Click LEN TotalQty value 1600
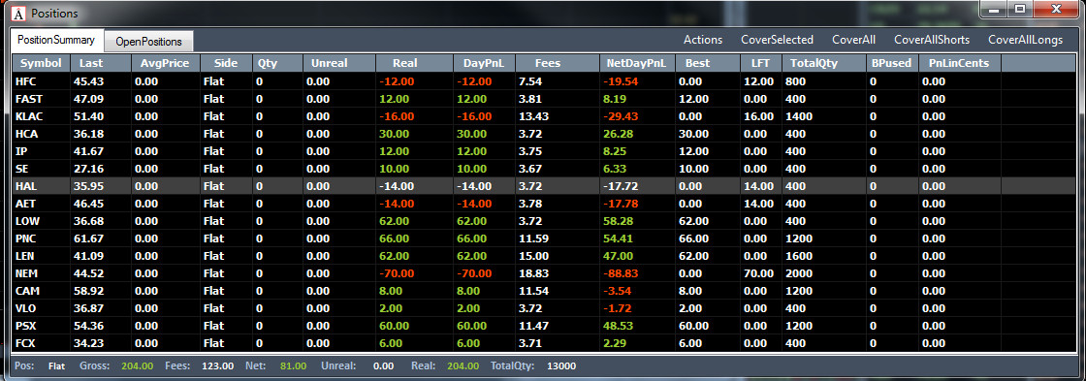 799,256
